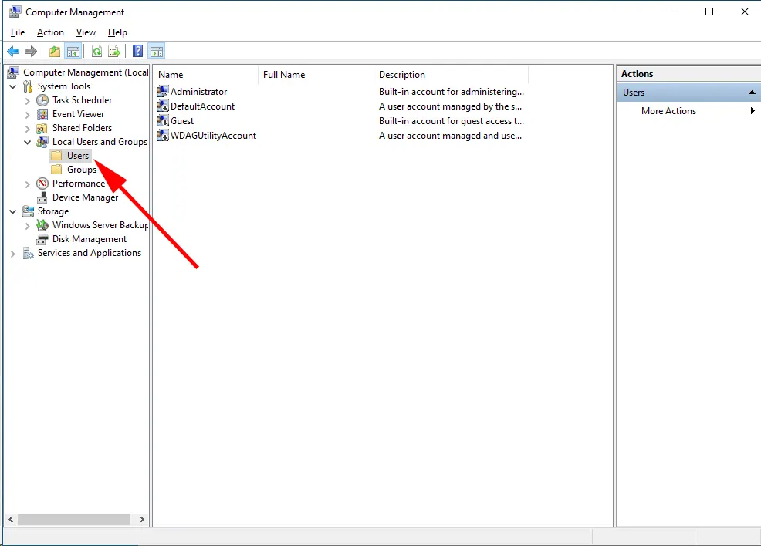Sort by the Name column header
The image size is (761, 546).
206,75
